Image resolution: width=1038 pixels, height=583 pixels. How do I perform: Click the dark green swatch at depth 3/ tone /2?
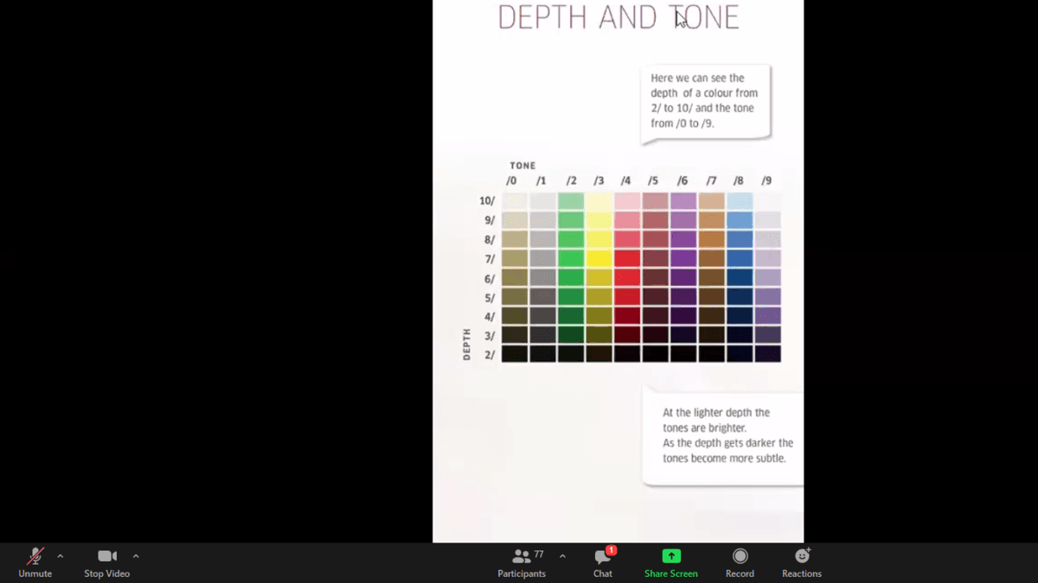coord(571,334)
